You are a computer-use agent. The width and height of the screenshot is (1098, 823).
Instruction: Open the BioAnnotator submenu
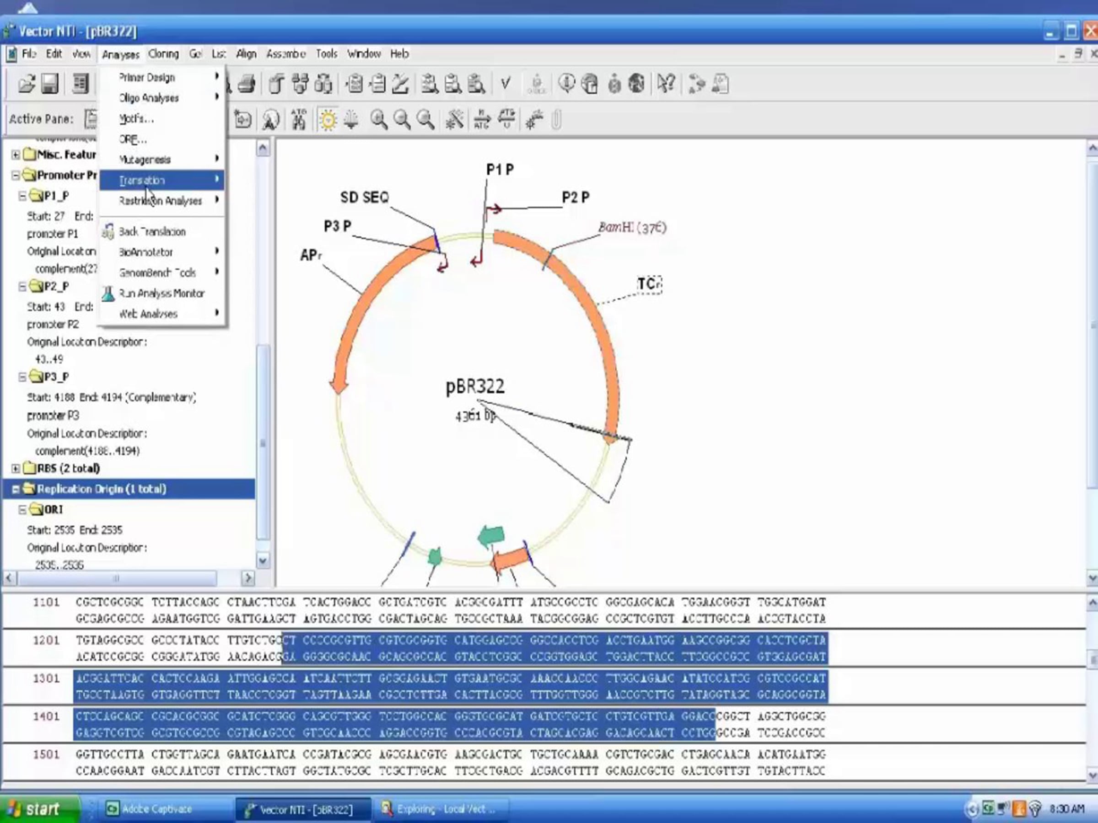click(x=162, y=252)
